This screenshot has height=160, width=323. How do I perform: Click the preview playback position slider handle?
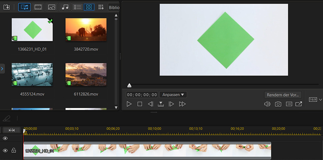[129, 85]
